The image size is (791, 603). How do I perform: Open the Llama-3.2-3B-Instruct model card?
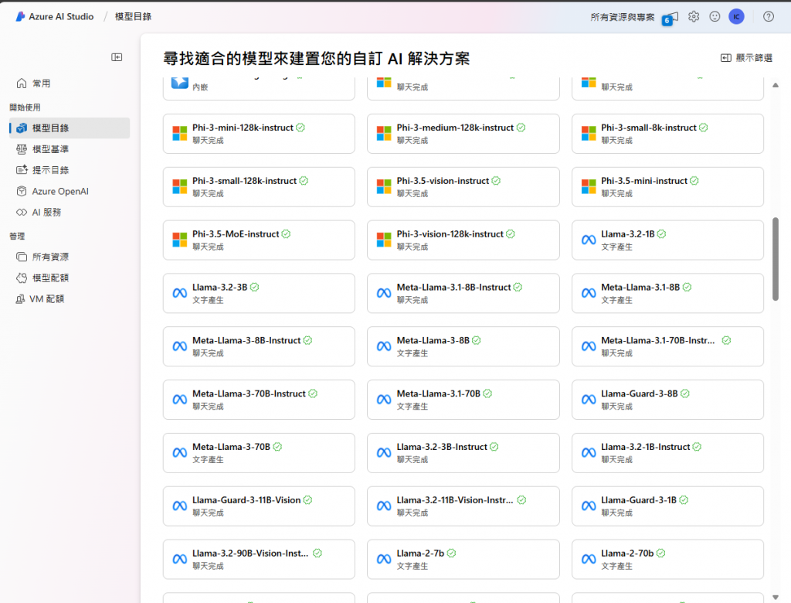click(x=463, y=453)
